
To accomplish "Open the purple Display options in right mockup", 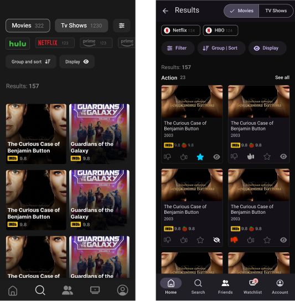I will click(x=267, y=48).
